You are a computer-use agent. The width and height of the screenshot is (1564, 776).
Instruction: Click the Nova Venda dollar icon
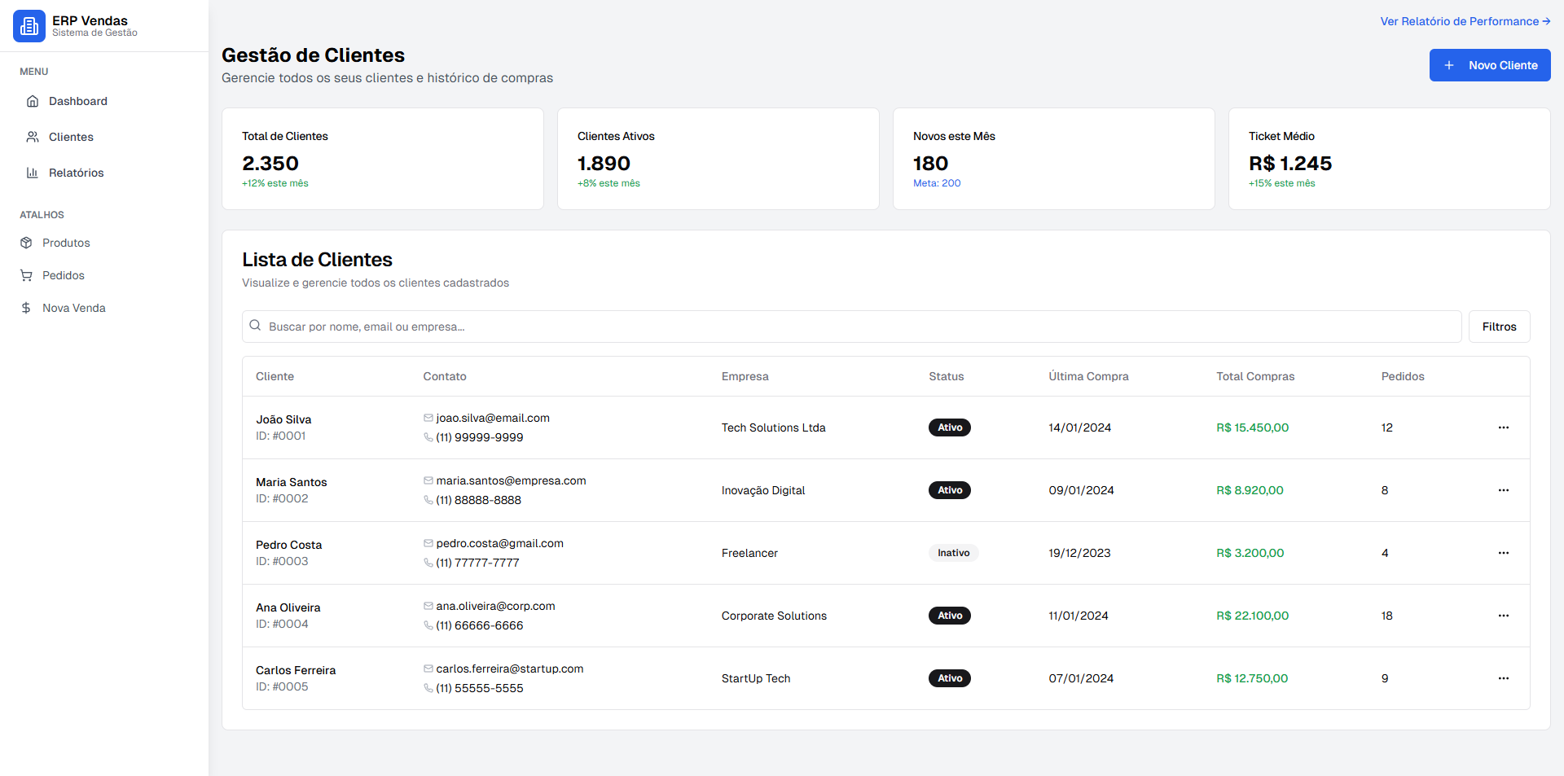point(26,308)
